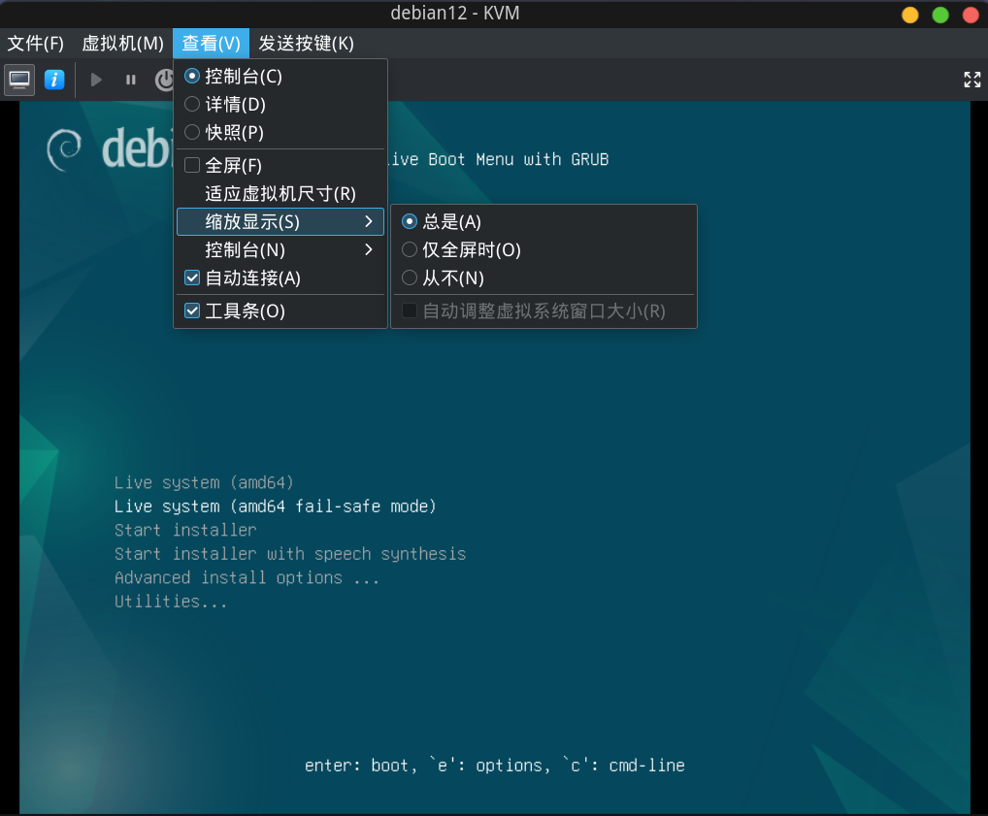
Task: Click 'Start installer' boot entry
Action: coord(185,530)
